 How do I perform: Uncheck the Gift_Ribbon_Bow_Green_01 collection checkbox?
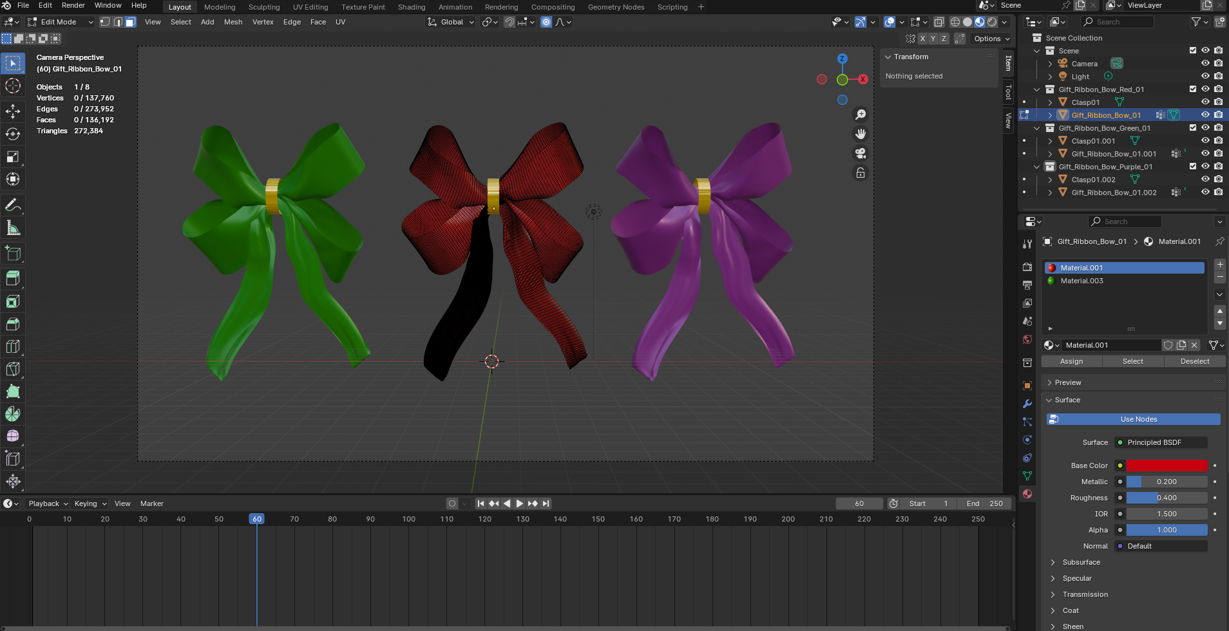(1192, 127)
